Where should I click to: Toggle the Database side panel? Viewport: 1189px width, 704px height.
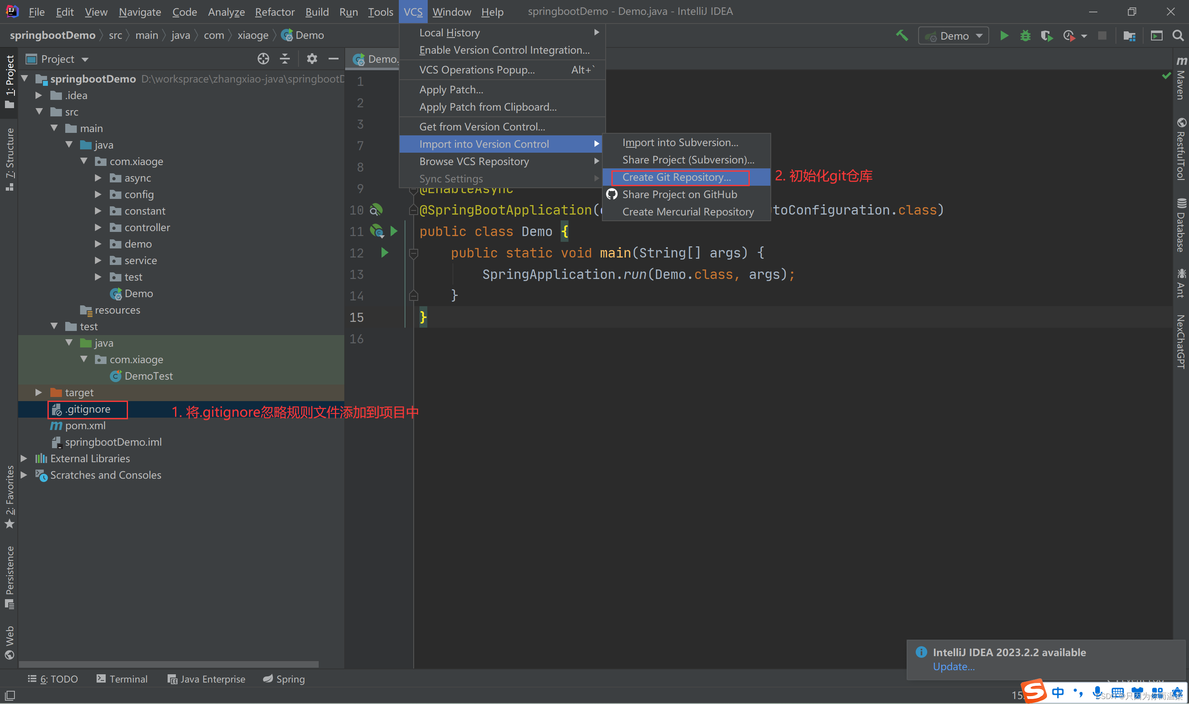click(x=1181, y=225)
